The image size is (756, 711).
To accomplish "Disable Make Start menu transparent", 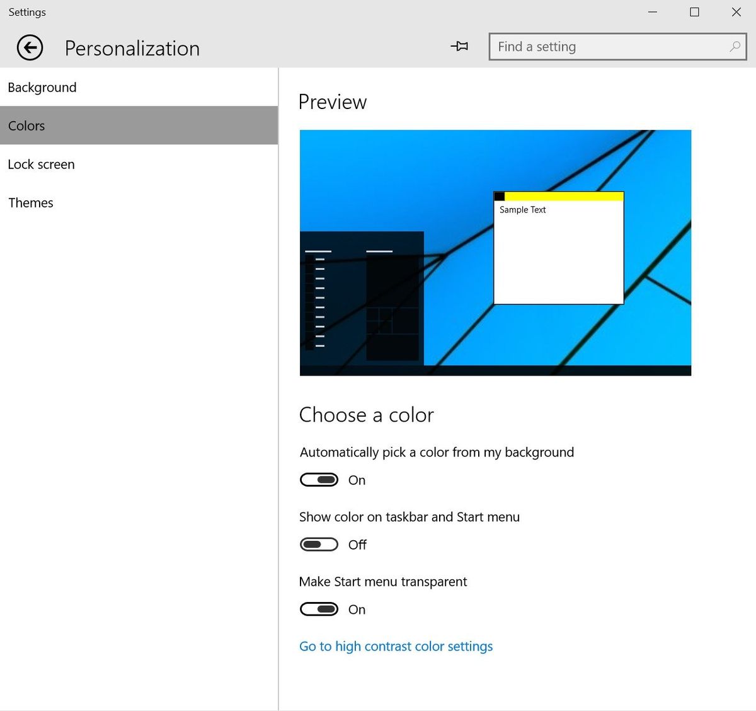I will (318, 609).
